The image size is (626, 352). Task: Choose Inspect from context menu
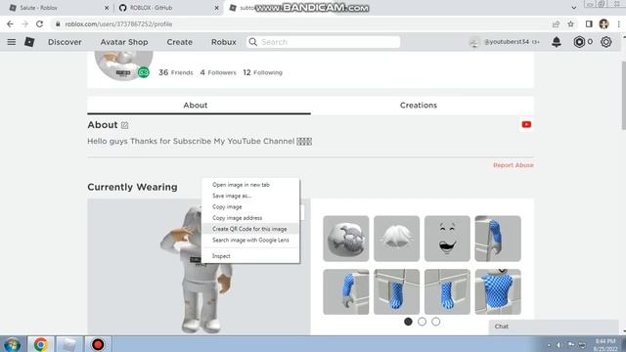coord(250,256)
